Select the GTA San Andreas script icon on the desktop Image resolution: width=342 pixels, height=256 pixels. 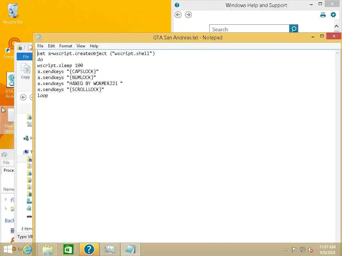coord(10,85)
